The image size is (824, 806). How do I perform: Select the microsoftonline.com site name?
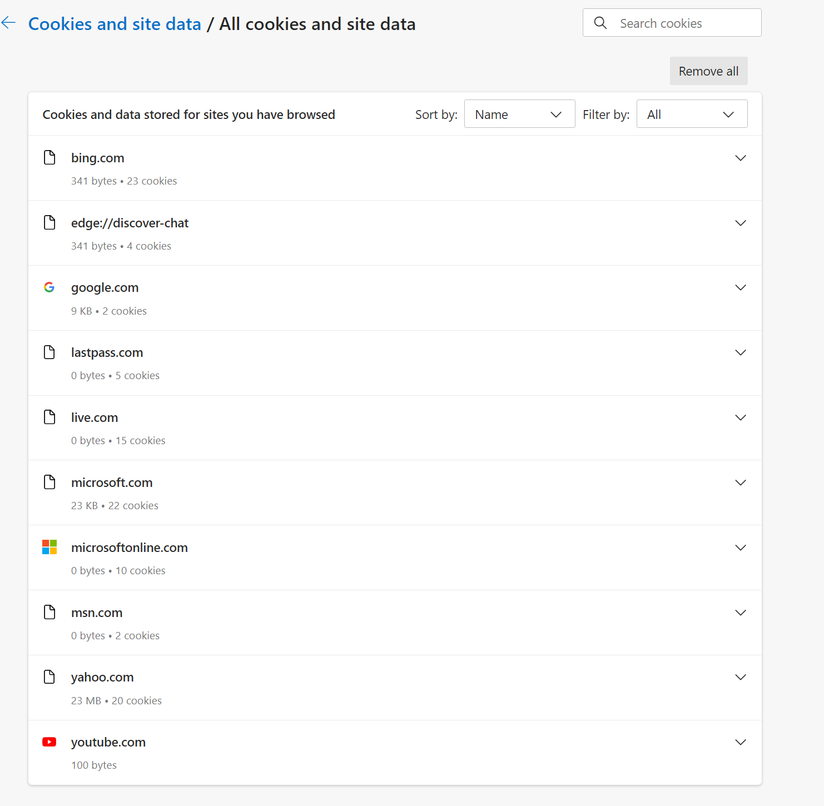coord(130,548)
